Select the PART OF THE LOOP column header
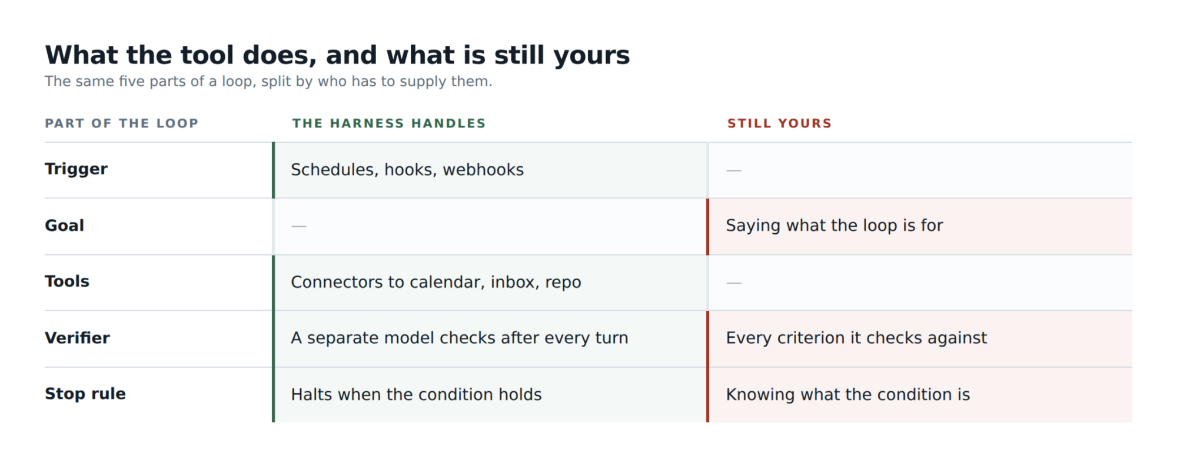 pyautogui.click(x=122, y=123)
